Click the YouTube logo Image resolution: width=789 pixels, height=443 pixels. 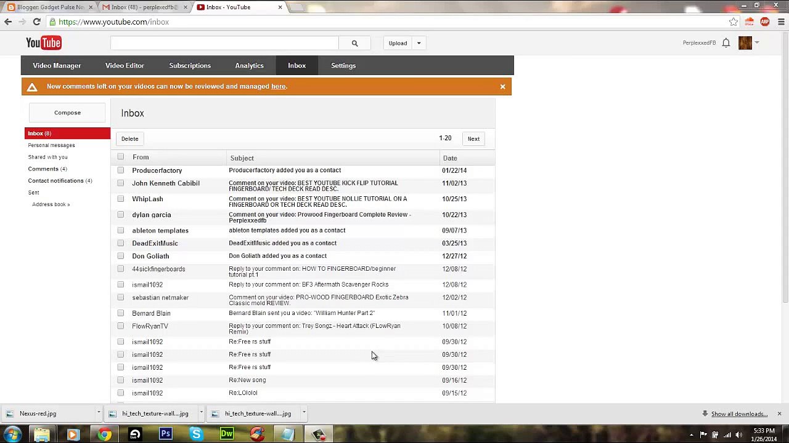point(44,42)
